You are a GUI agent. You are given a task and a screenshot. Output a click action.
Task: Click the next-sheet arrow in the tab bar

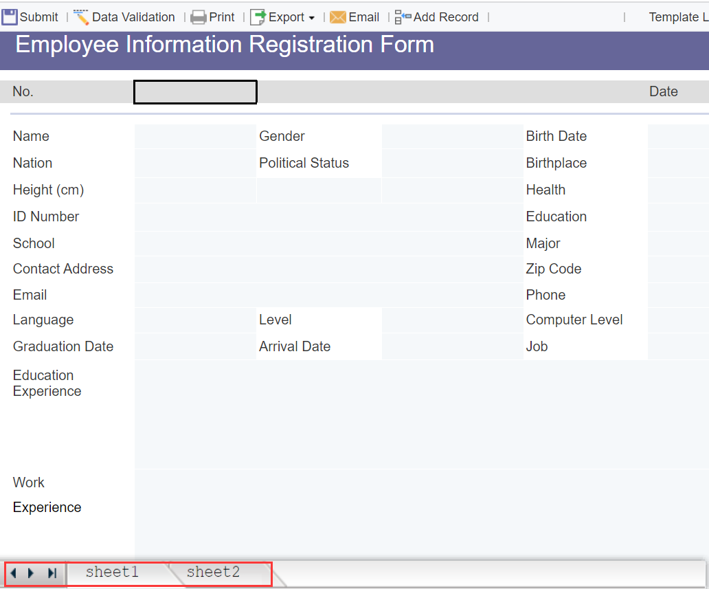(x=32, y=573)
